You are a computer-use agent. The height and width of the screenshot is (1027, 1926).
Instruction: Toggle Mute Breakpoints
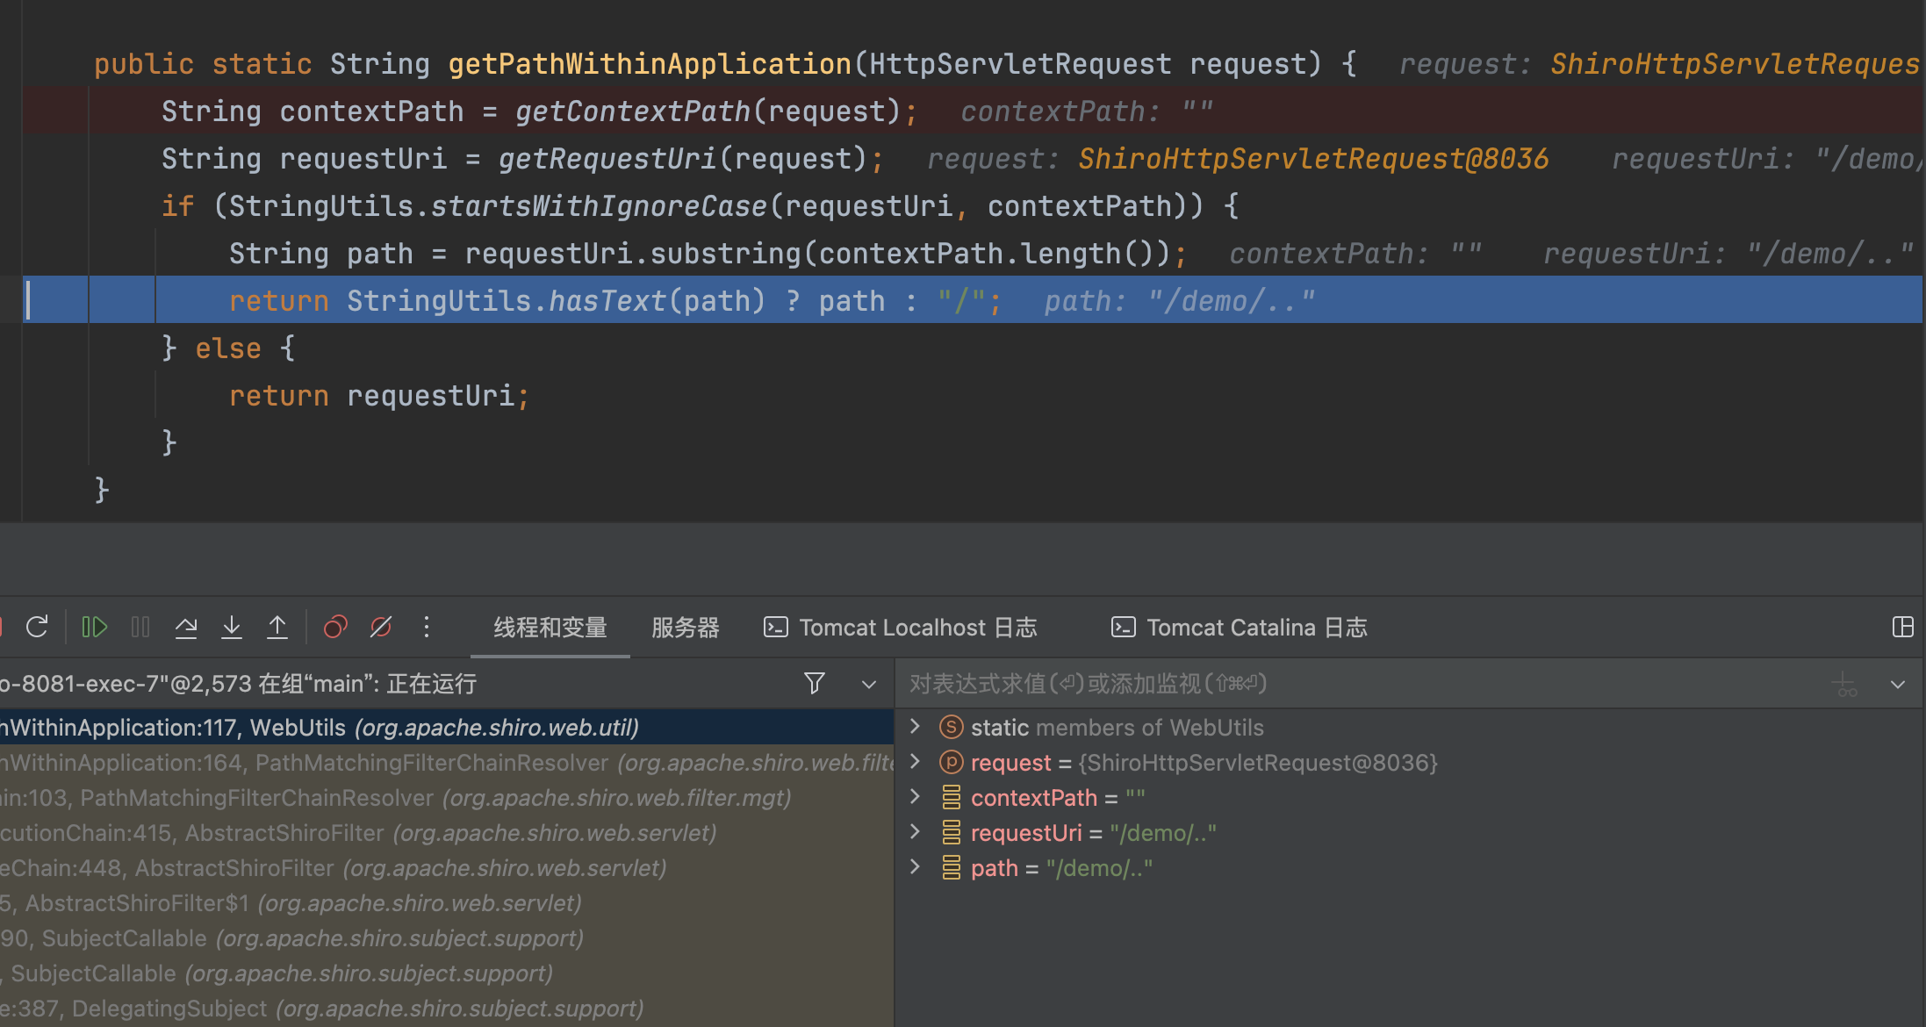point(381,627)
